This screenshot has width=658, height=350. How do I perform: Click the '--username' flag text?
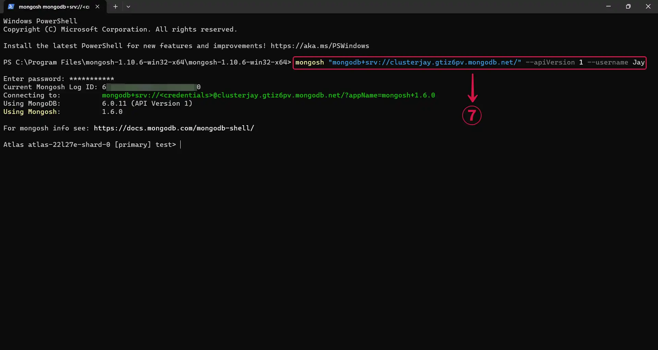[x=608, y=62]
